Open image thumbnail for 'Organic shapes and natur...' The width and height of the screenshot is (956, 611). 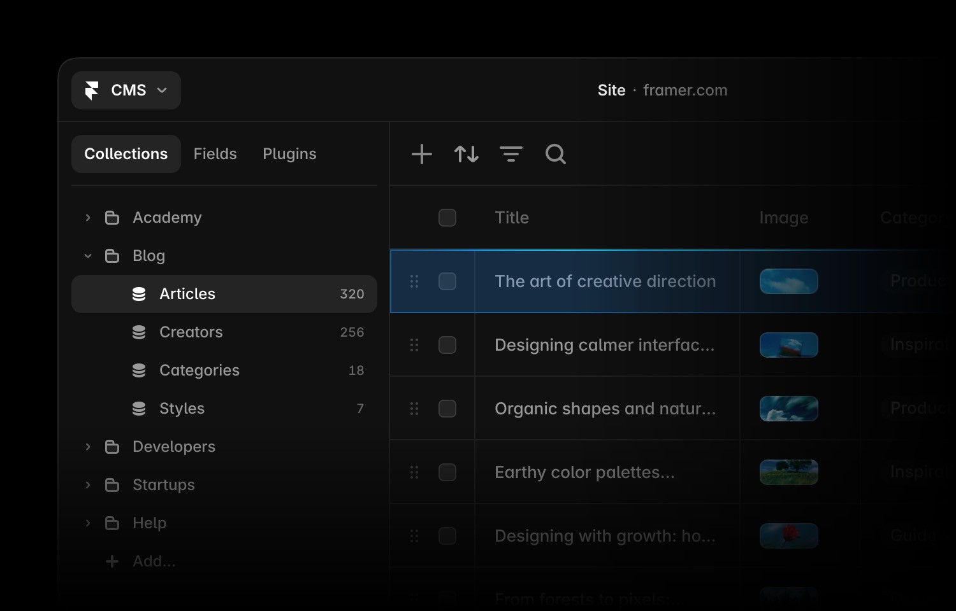pos(789,409)
